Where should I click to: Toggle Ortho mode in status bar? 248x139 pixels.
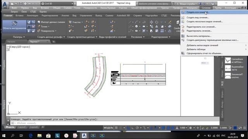point(133,128)
